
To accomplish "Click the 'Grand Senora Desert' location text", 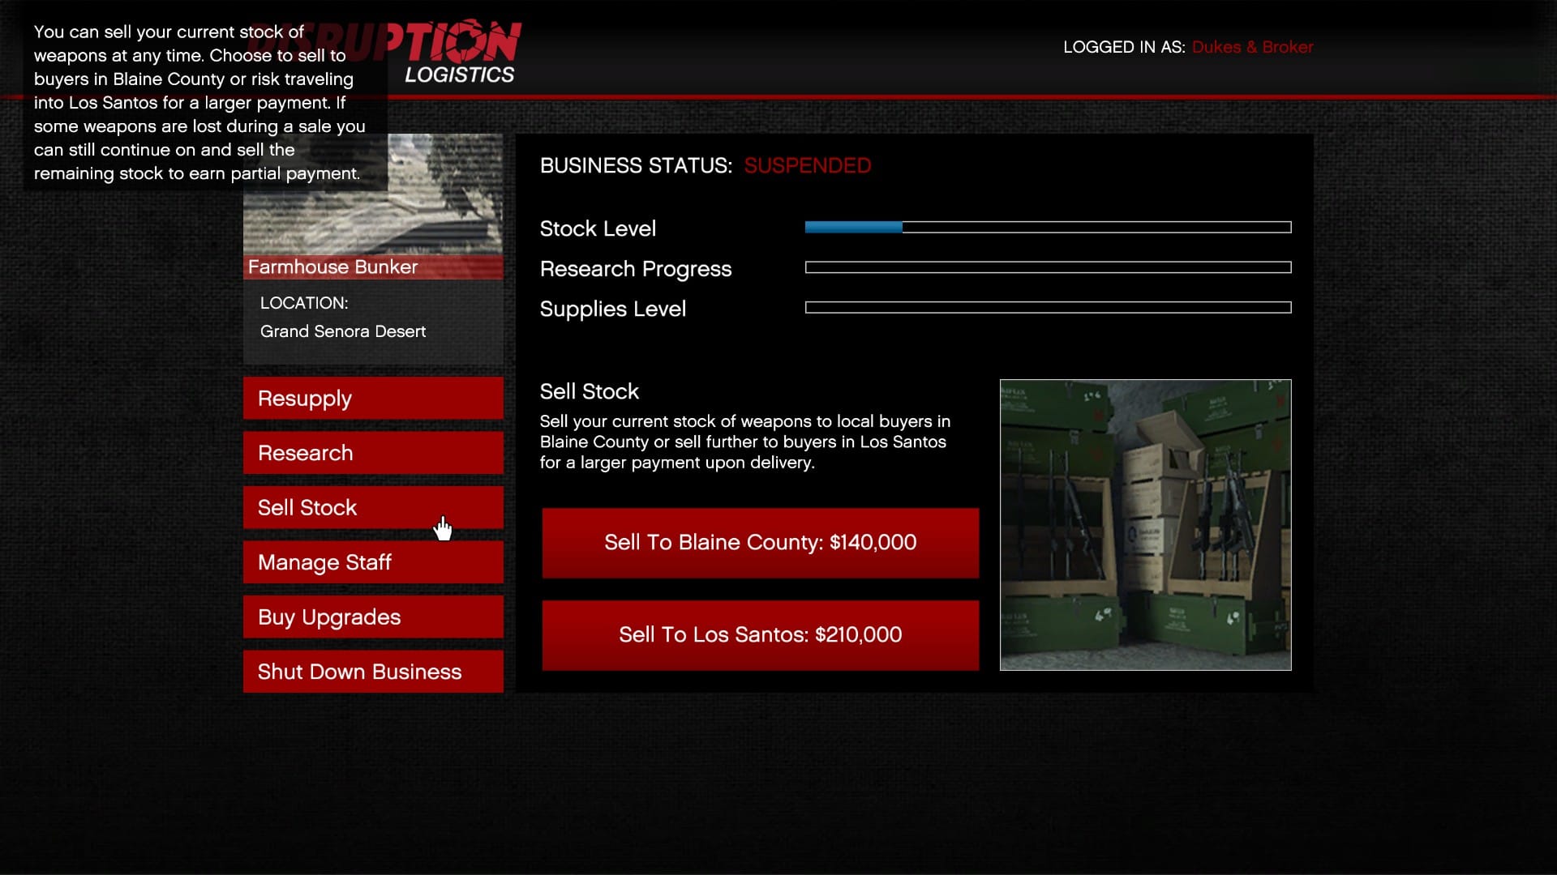I will [x=343, y=331].
